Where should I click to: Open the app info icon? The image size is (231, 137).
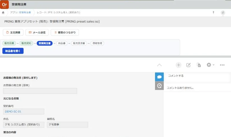[x=223, y=12]
